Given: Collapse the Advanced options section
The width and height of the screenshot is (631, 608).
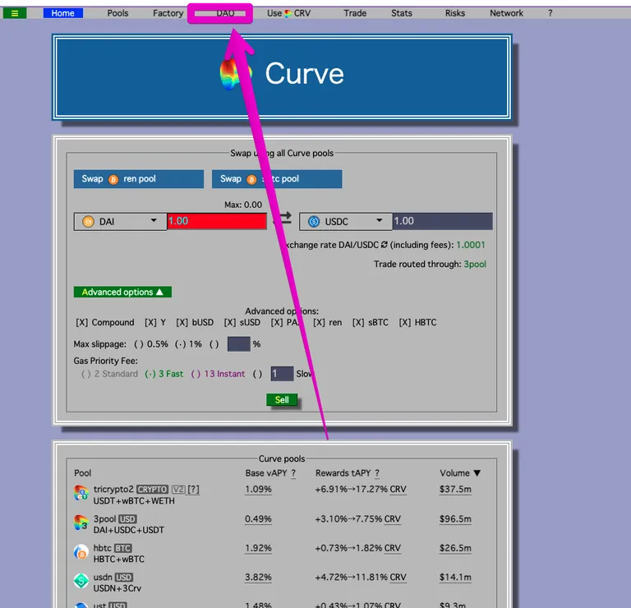Looking at the screenshot, I should coord(122,292).
